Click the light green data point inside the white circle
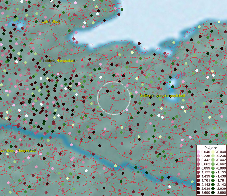The image size is (227, 196). point(112,87)
